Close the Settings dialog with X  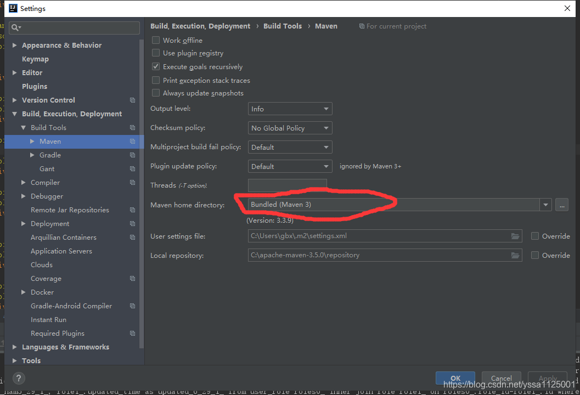567,8
